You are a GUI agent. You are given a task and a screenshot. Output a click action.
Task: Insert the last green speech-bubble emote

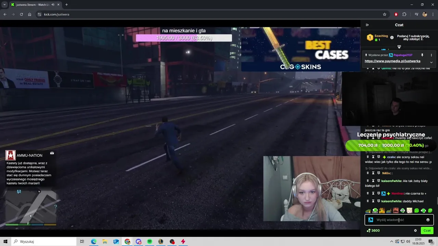coord(430,210)
